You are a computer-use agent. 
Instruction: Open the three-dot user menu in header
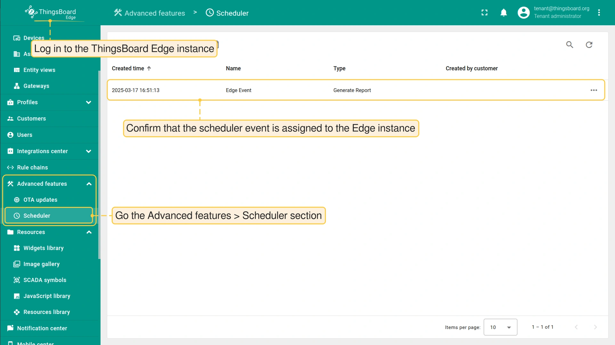pyautogui.click(x=599, y=13)
